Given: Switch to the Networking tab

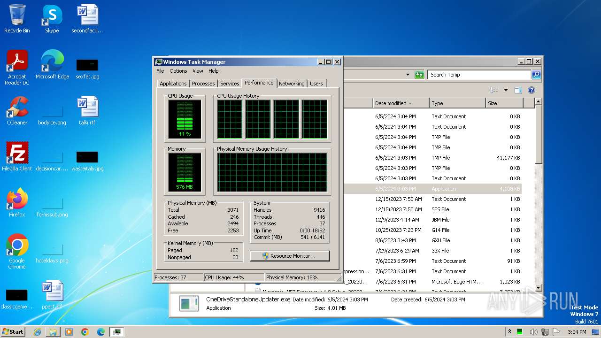Looking at the screenshot, I should click(x=292, y=84).
